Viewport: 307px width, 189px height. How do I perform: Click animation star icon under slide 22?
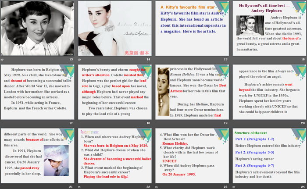[x=79, y=187]
